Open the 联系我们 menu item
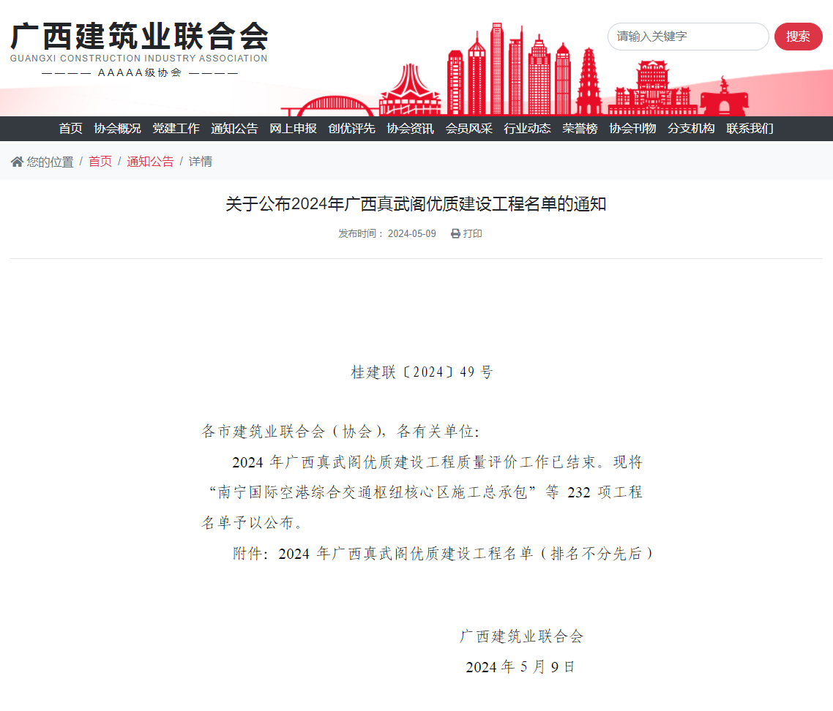The height and width of the screenshot is (711, 833). pyautogui.click(x=750, y=129)
